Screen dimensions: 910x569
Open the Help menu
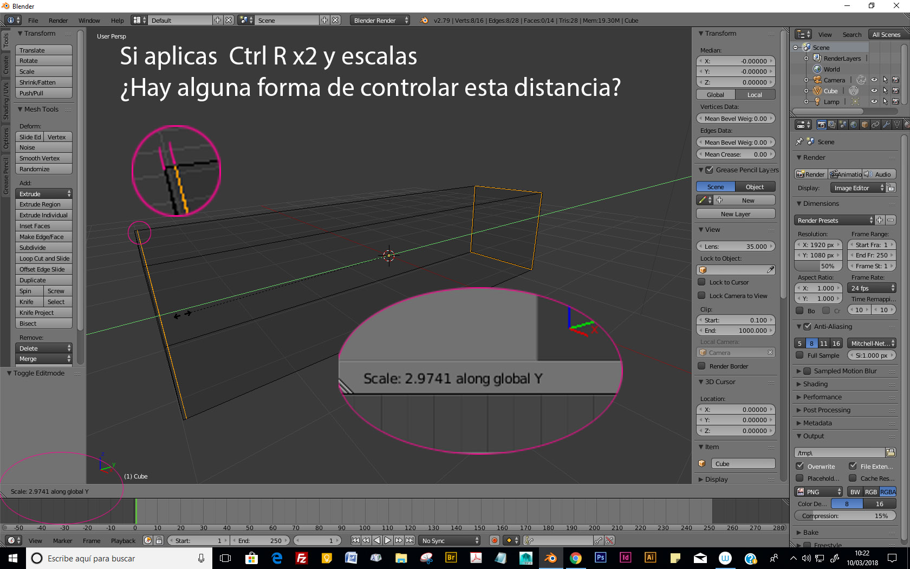tap(118, 21)
